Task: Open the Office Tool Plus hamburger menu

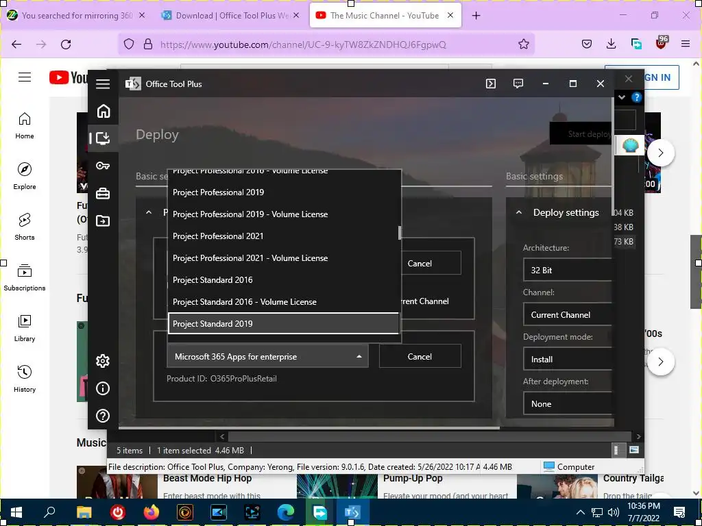Action: click(x=103, y=84)
